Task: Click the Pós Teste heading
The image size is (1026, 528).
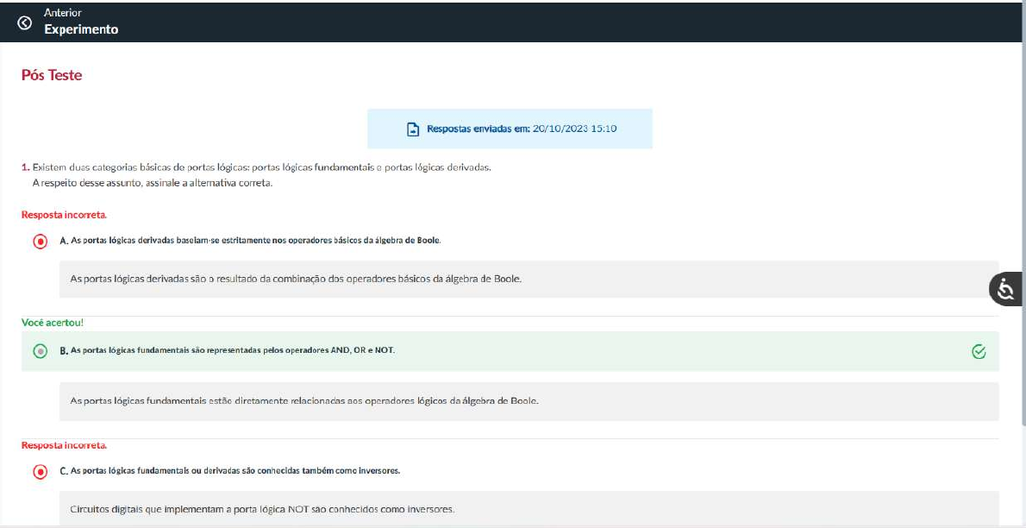Action: pos(52,76)
